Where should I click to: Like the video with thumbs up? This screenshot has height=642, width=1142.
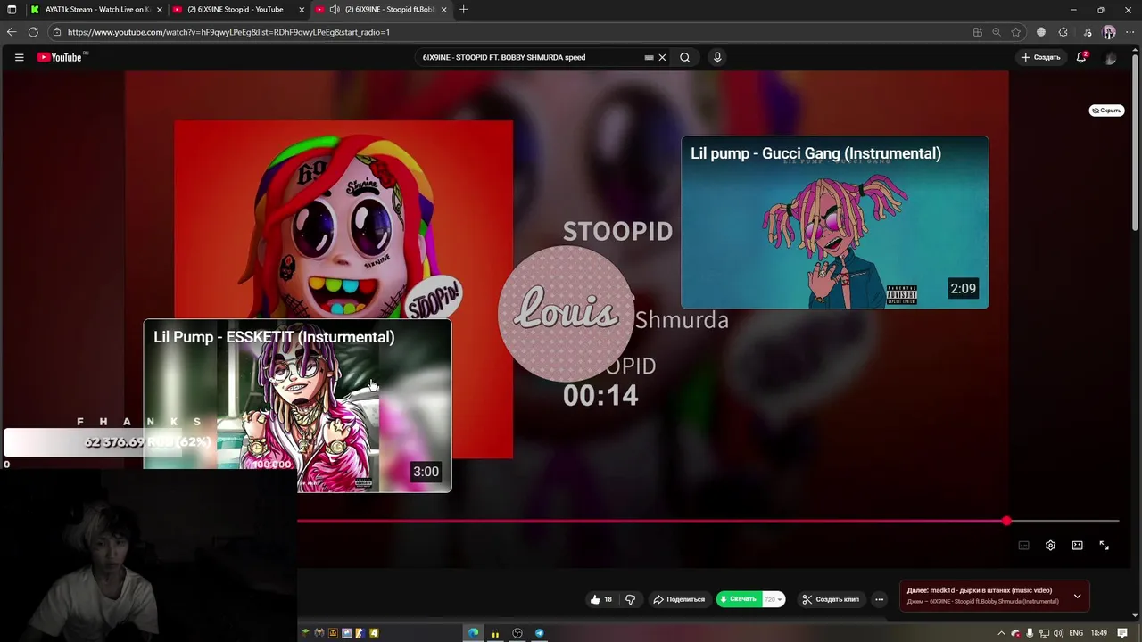[x=600, y=599]
